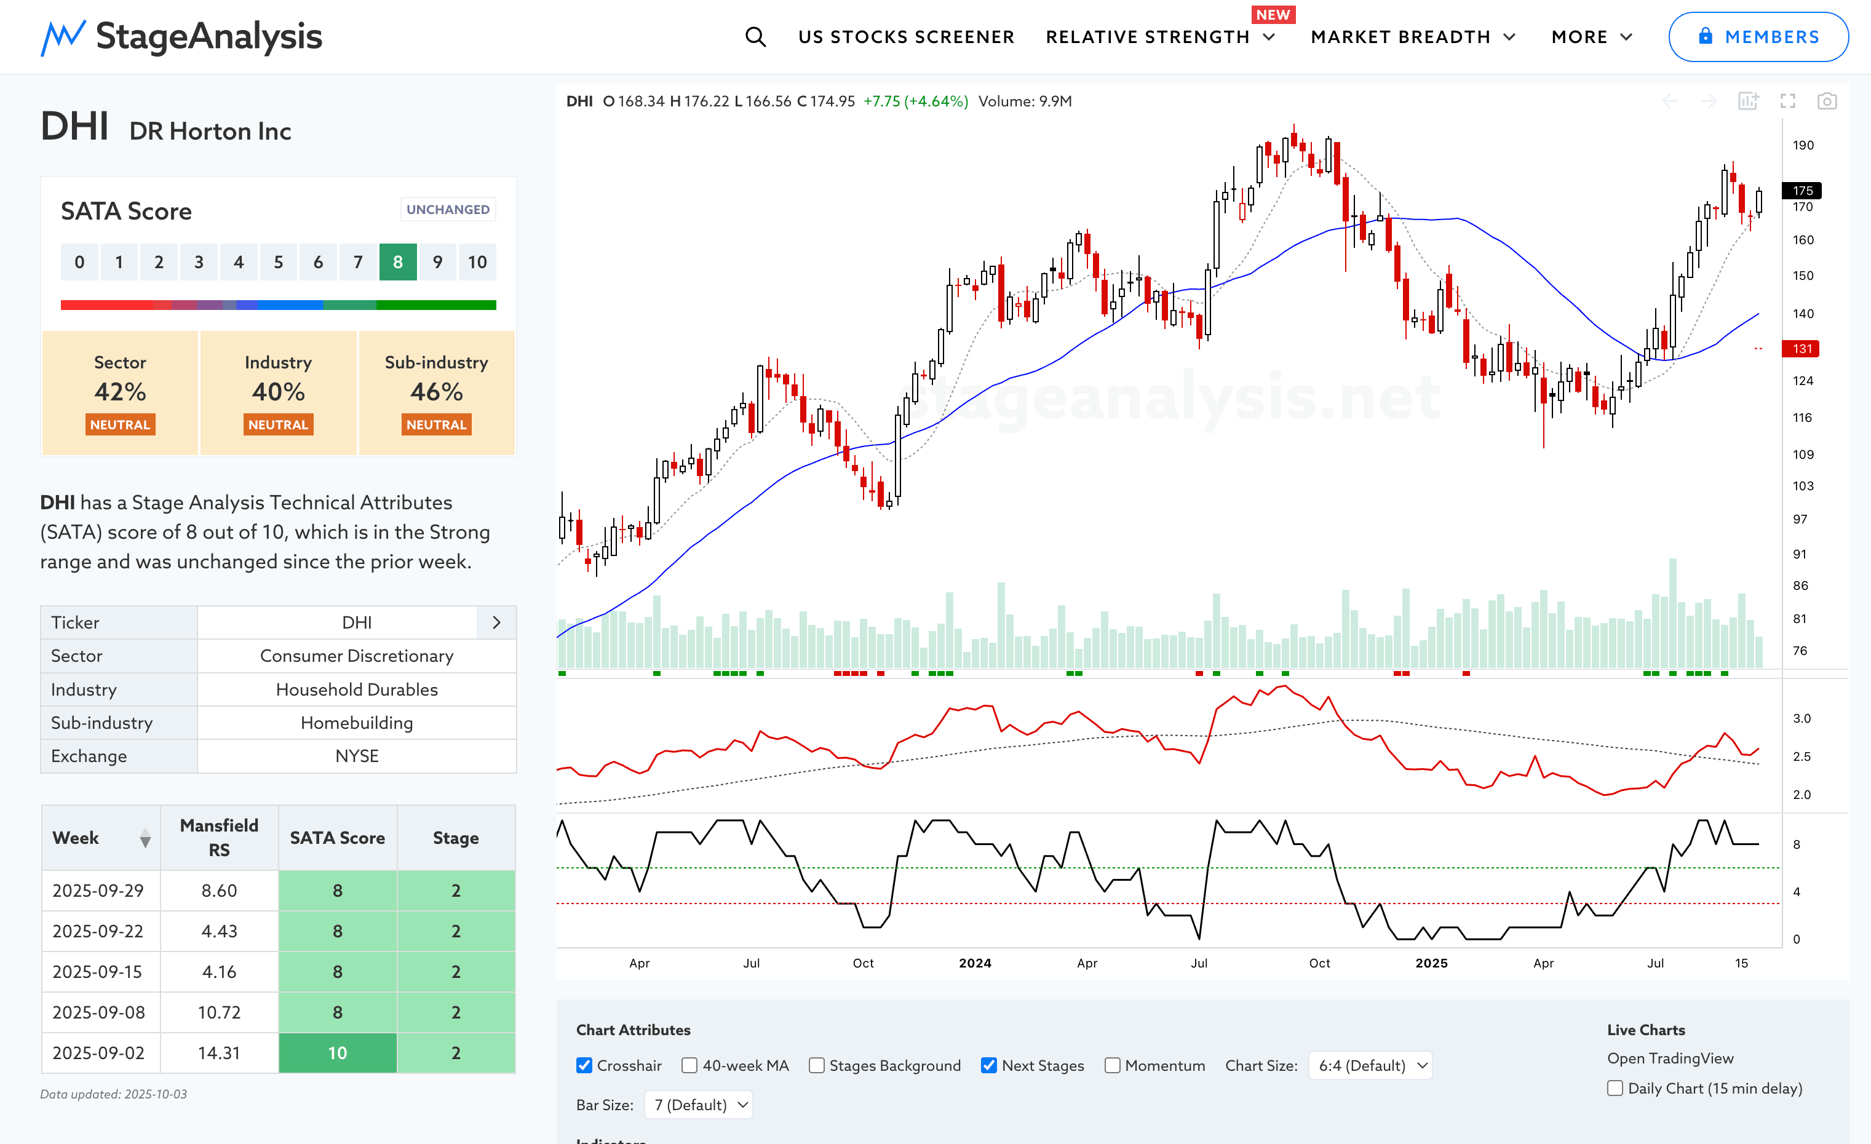Click the chart compare indicator icon
Viewport: 1871px width, 1144px height.
point(1748,101)
